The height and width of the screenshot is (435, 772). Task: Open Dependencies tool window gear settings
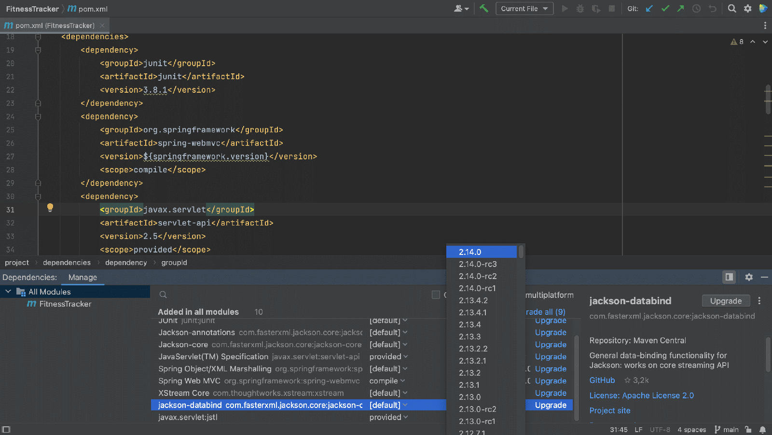(749, 277)
